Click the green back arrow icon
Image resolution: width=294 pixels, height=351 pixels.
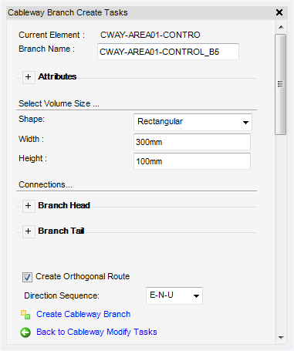tap(25, 332)
